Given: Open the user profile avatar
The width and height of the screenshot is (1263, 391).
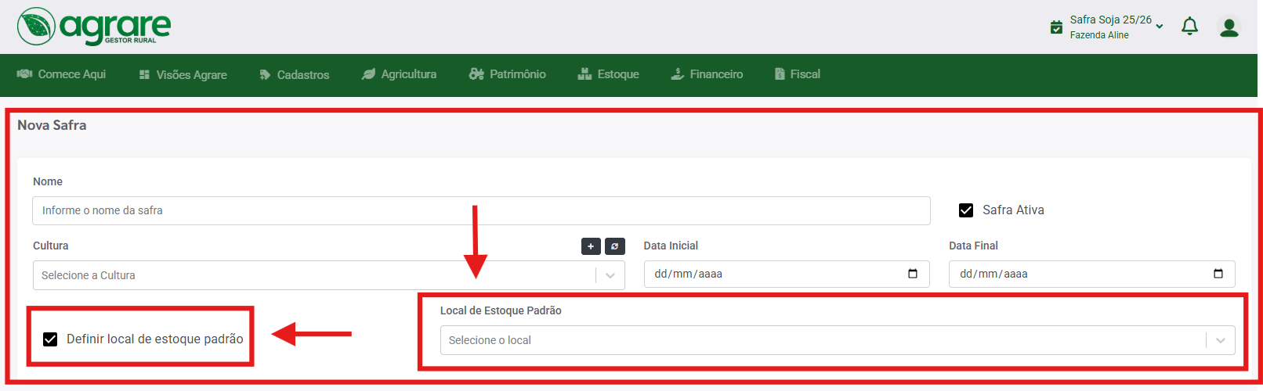Looking at the screenshot, I should pyautogui.click(x=1229, y=27).
